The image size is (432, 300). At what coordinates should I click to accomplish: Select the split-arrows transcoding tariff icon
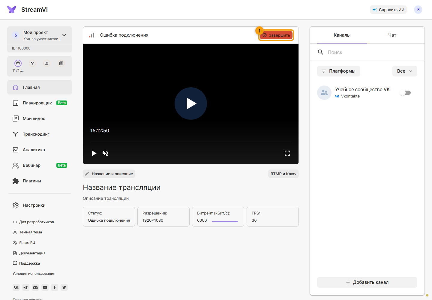[32, 63]
